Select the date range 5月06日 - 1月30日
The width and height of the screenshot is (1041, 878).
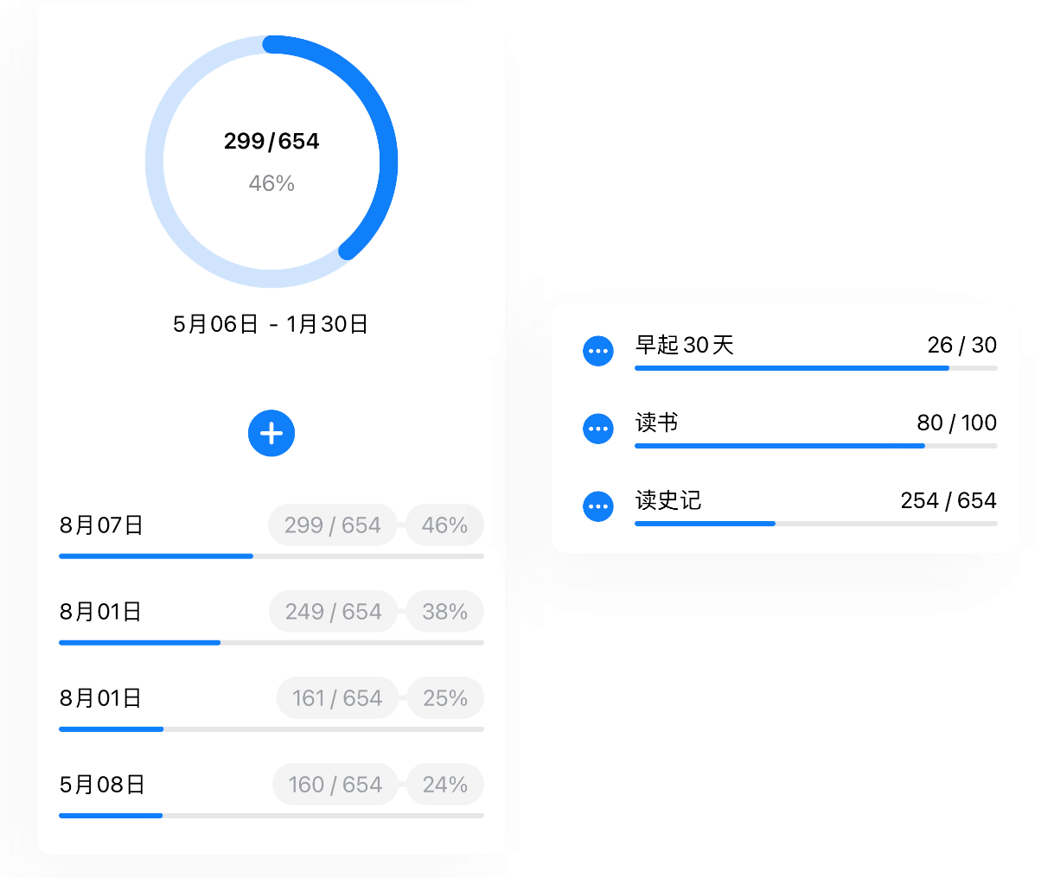click(271, 324)
